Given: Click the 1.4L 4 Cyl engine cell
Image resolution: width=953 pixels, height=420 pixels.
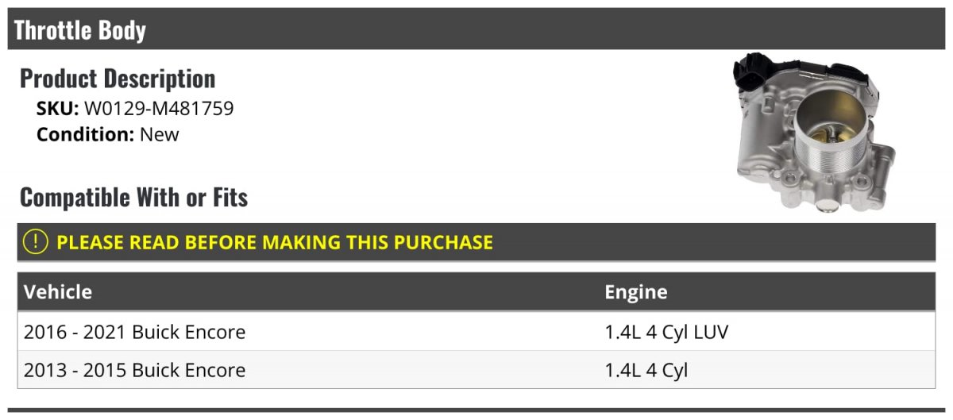Looking at the screenshot, I should click(646, 370).
